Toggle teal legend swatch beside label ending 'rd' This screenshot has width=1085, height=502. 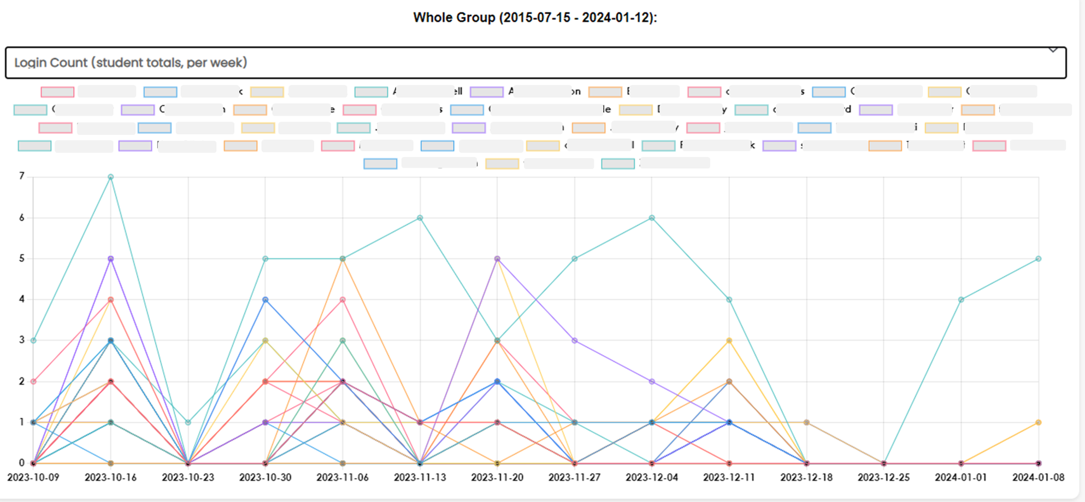tap(751, 110)
